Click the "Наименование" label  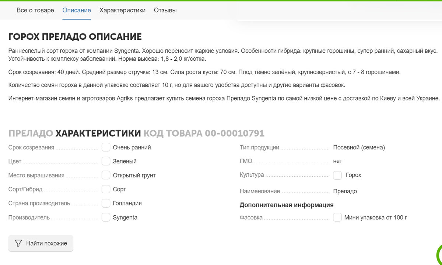point(260,191)
